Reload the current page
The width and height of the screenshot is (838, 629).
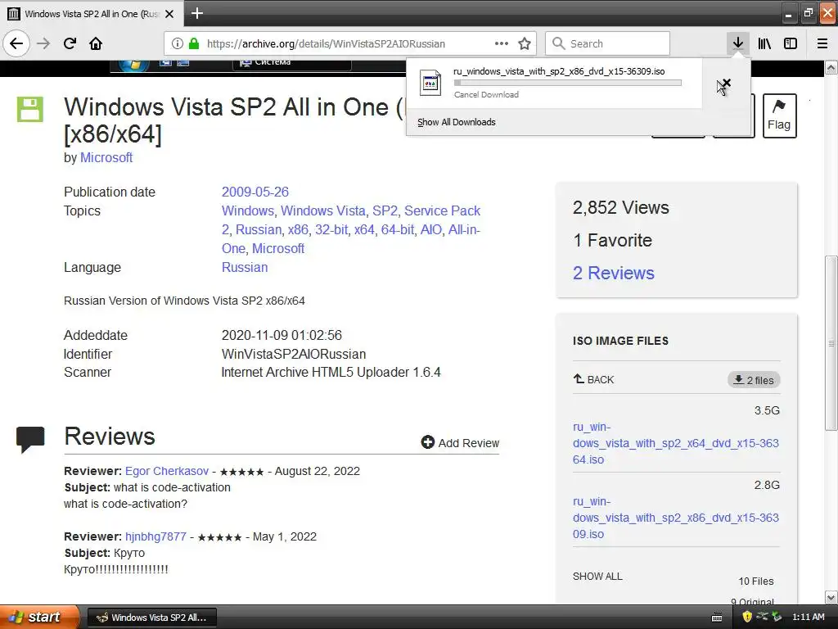[70, 43]
